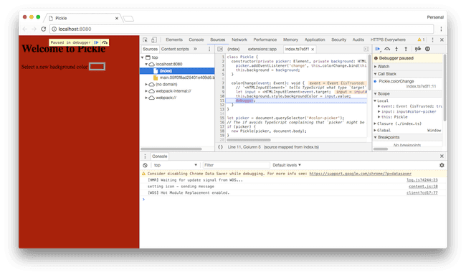View site information icon
Screen dimensions: 466x275
(54, 29)
